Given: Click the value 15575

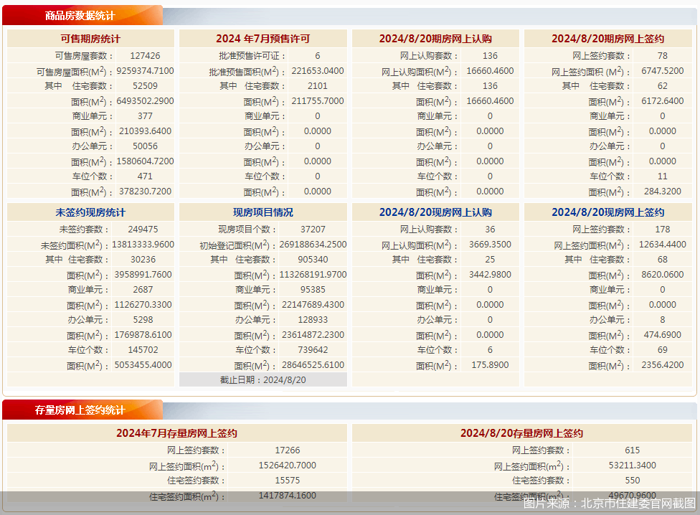Looking at the screenshot, I should click(x=288, y=481).
